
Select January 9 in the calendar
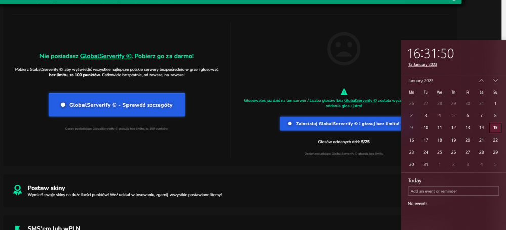point(411,128)
